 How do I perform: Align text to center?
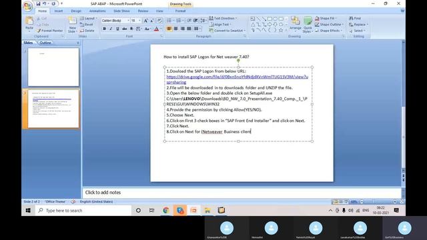pos(176,29)
